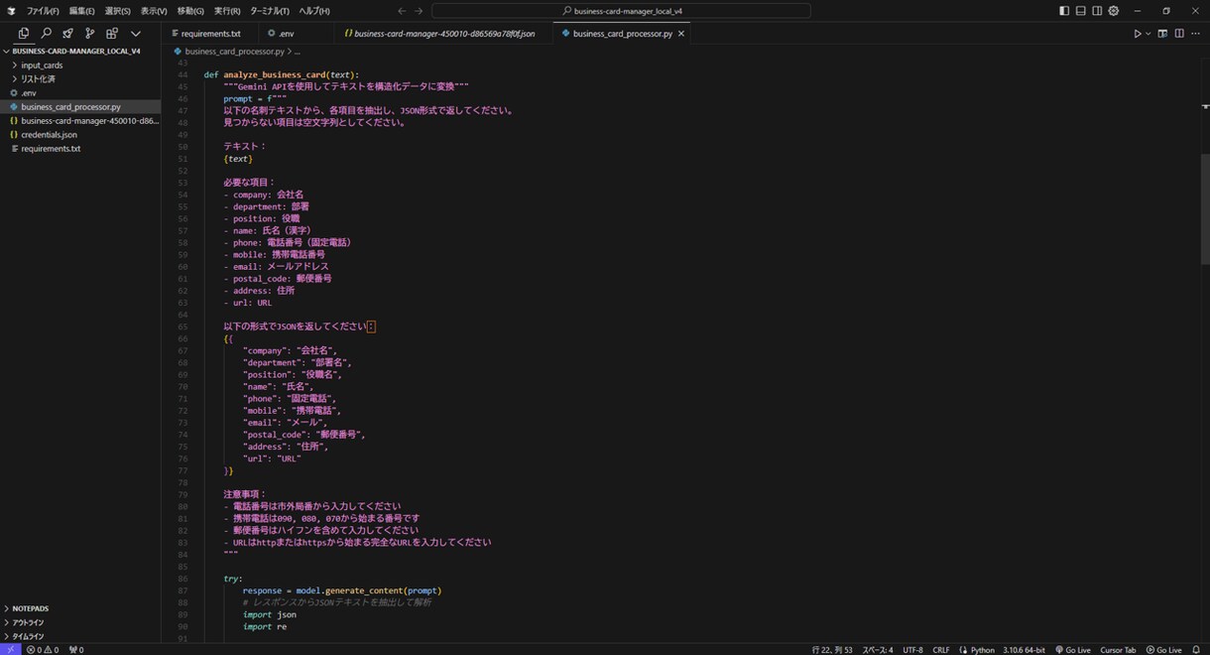
Task: Toggle the bottom panel visibility
Action: 1080,11
